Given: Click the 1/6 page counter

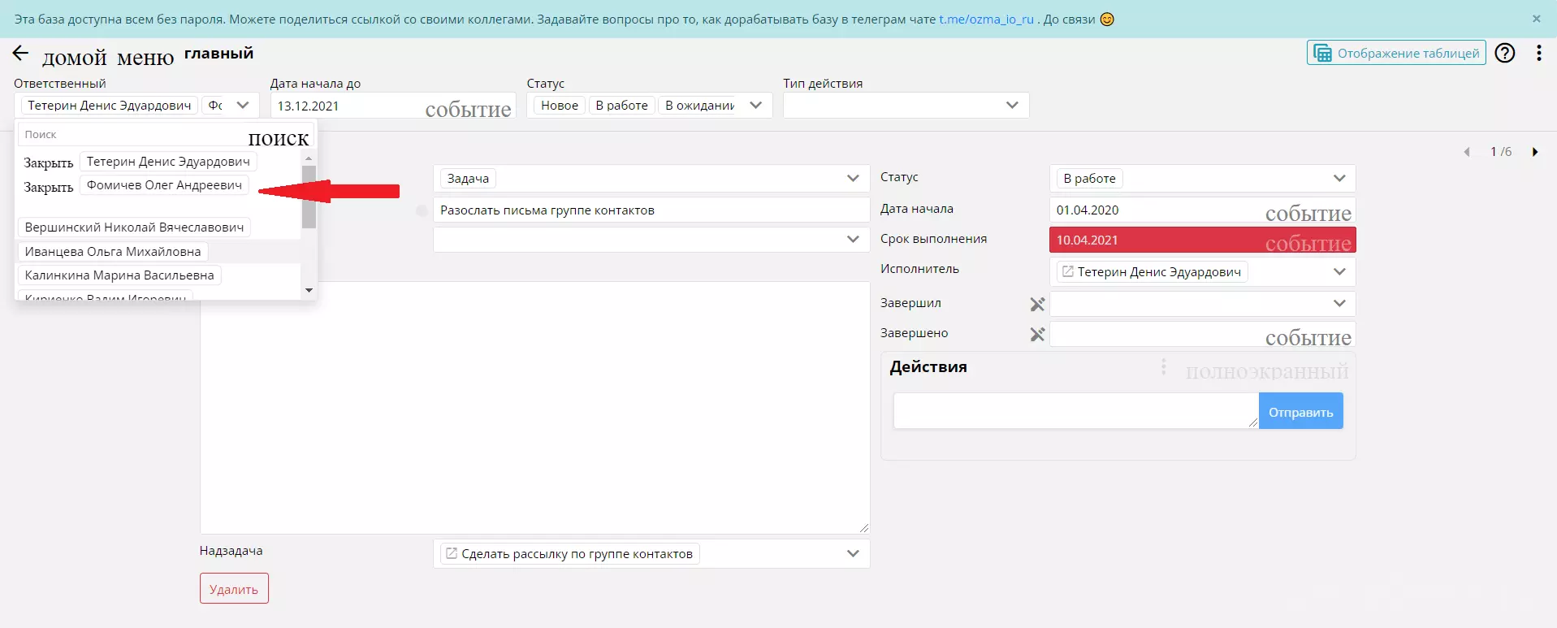Looking at the screenshot, I should 1501,152.
